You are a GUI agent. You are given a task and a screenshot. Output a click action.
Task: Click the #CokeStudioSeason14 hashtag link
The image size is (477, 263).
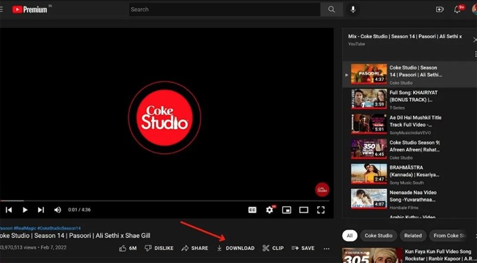(x=59, y=228)
